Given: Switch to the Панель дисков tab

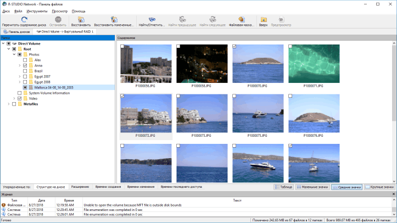Looking at the screenshot, I should pyautogui.click(x=16, y=32).
